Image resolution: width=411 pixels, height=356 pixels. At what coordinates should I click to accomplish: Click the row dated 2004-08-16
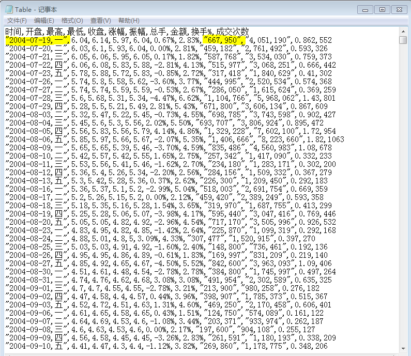pos(166,189)
